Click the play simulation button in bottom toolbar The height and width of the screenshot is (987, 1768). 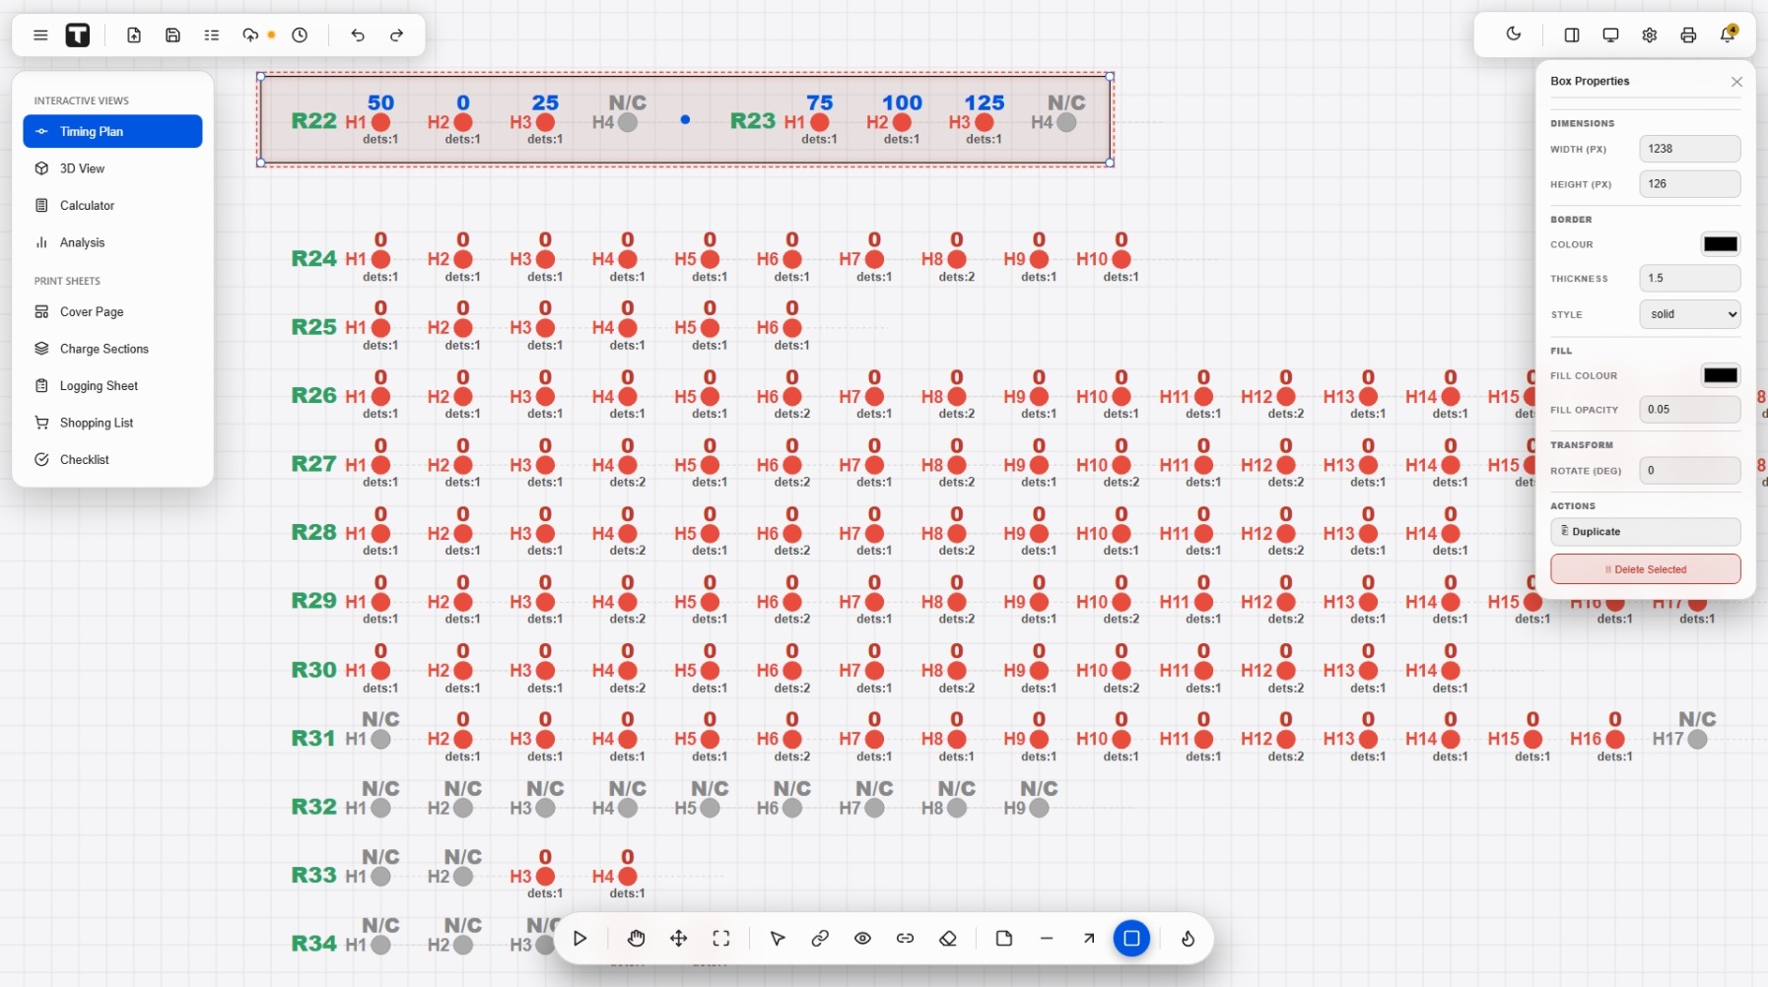point(580,939)
